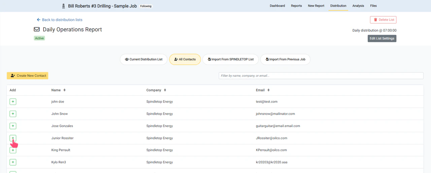Sort contacts by the Email column
The image size is (431, 173).
tap(263, 90)
